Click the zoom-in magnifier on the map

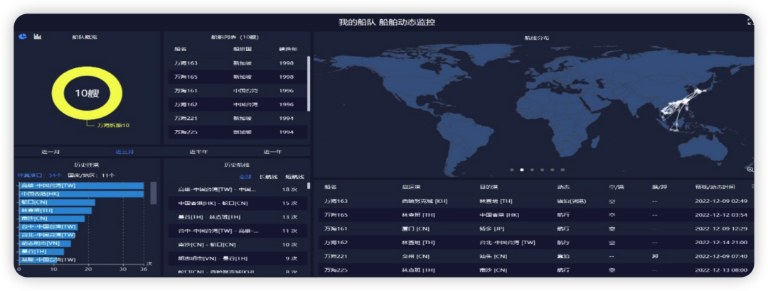click(x=750, y=169)
